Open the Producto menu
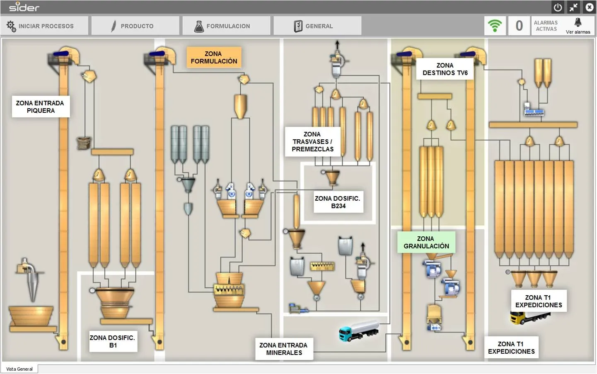 [135, 26]
